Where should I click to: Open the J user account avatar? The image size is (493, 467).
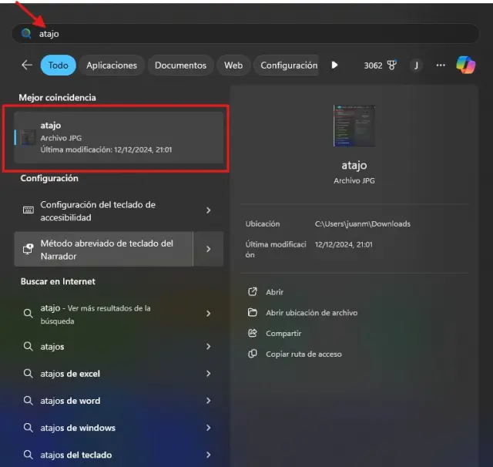416,66
